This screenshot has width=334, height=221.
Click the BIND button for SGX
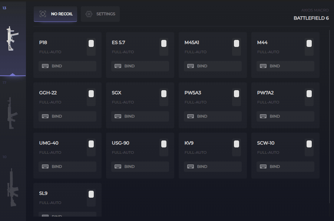[x=140, y=116]
